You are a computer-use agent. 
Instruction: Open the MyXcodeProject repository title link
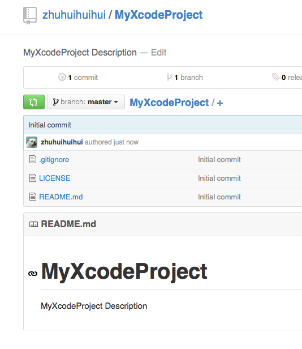pos(158,15)
